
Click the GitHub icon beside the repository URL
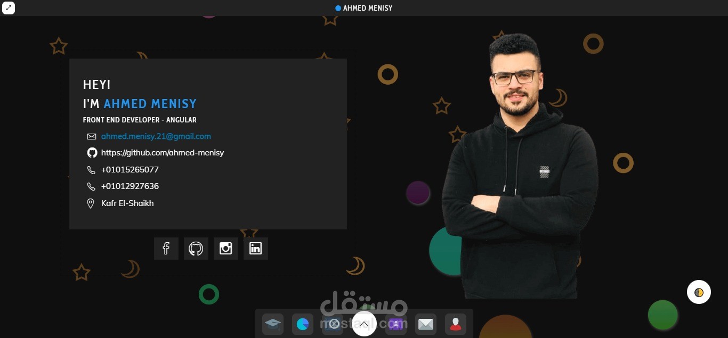click(x=92, y=153)
